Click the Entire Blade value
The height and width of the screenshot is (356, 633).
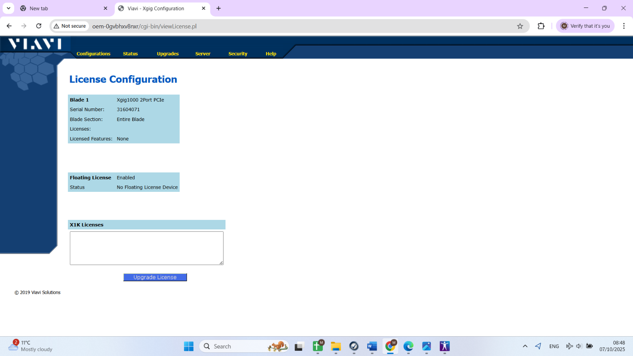coord(131,119)
